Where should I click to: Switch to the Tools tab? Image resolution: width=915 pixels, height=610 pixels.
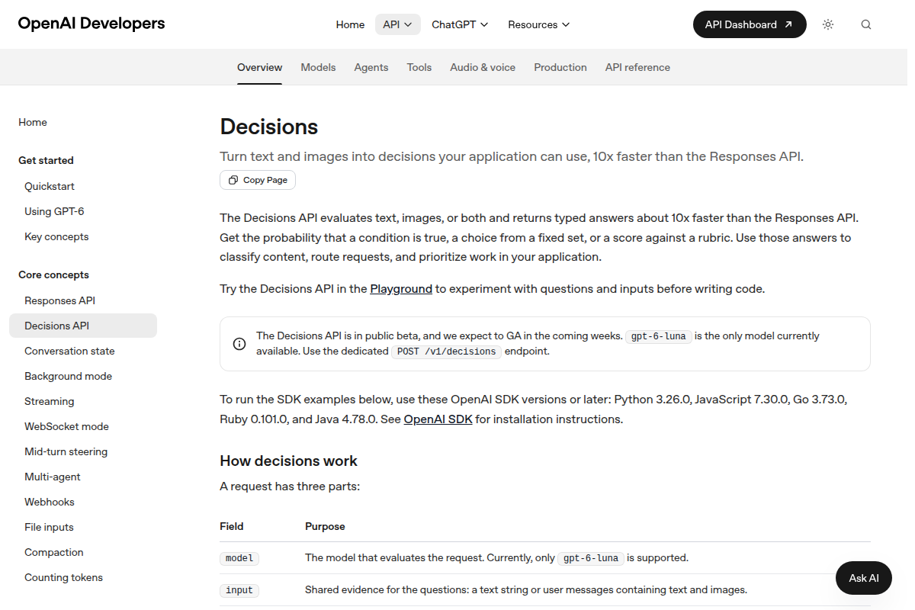419,67
